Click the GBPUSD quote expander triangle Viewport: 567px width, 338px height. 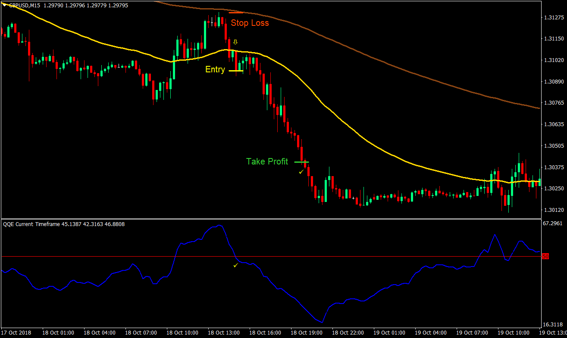3,6
